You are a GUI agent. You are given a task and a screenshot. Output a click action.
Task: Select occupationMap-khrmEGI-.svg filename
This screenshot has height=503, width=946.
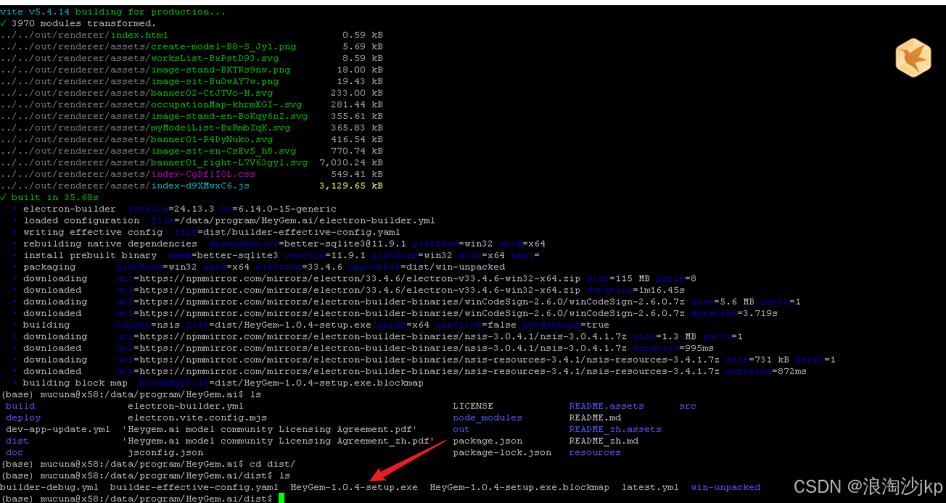(226, 104)
